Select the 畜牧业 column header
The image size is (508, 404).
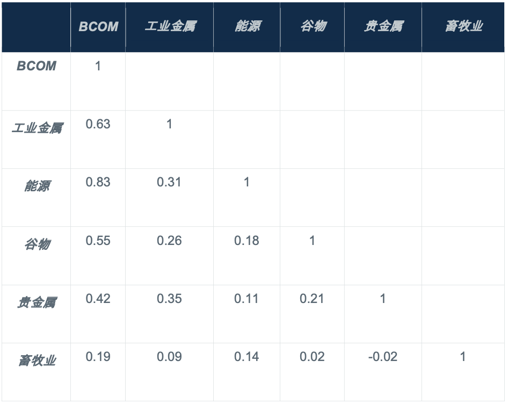click(463, 27)
